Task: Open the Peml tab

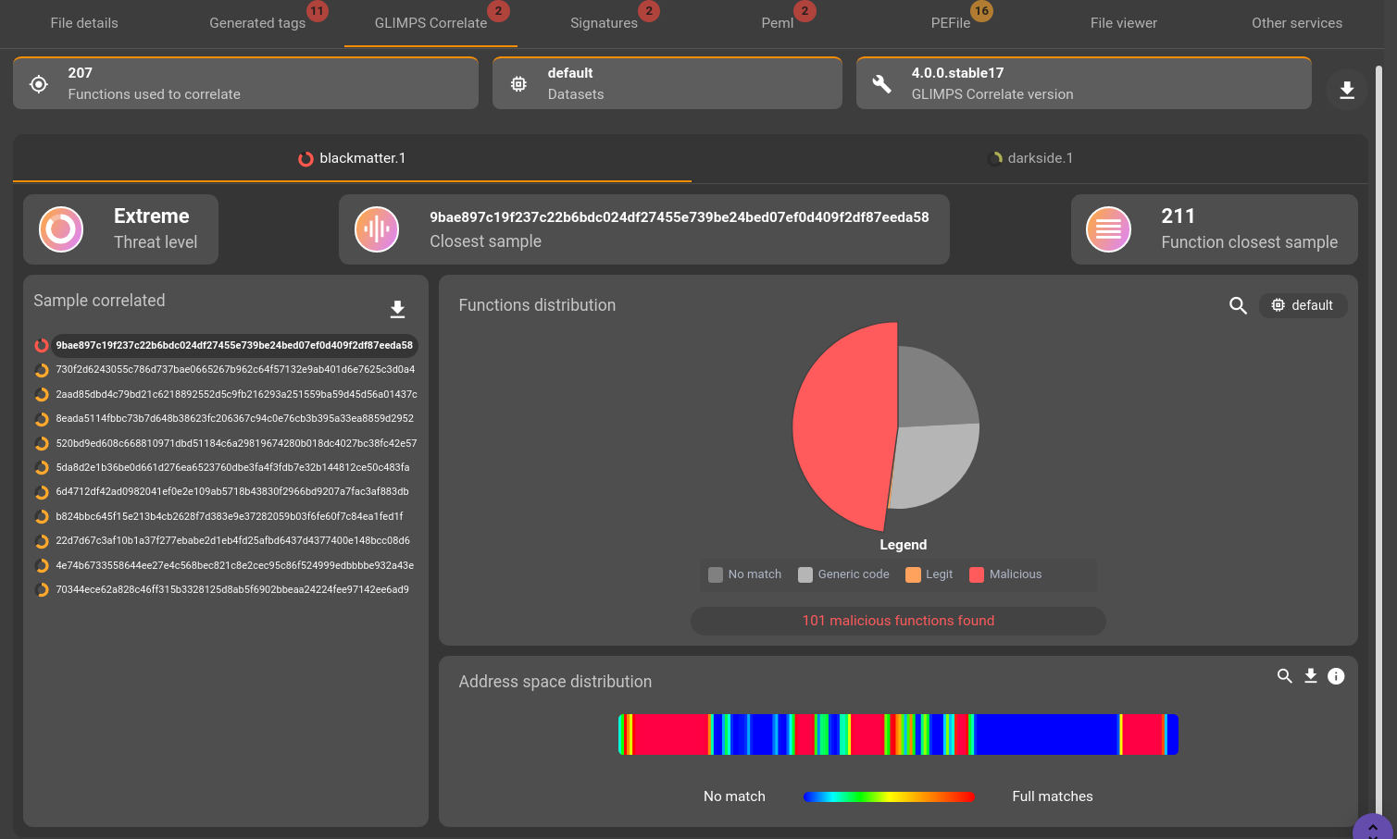Action: click(778, 23)
